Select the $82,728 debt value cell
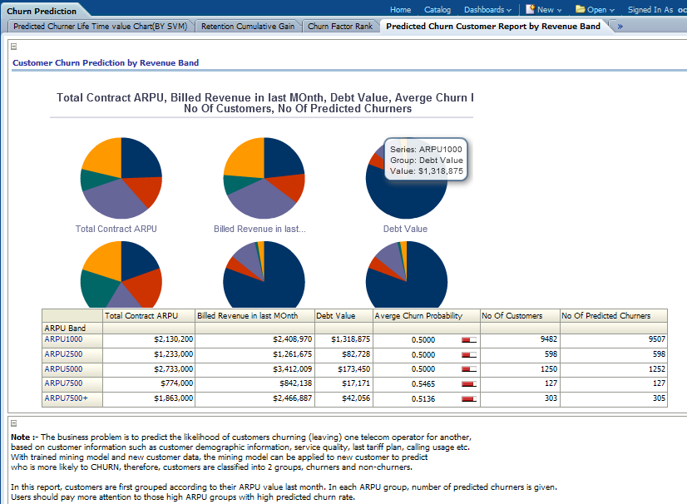This screenshot has width=687, height=504. point(344,354)
